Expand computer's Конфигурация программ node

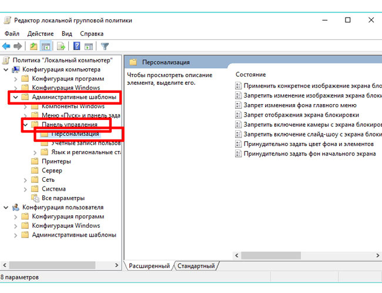(16, 79)
